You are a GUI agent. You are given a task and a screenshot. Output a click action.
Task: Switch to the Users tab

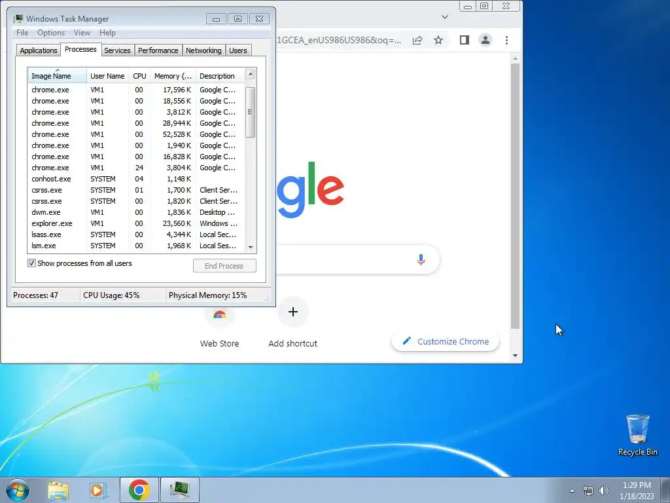tap(238, 50)
